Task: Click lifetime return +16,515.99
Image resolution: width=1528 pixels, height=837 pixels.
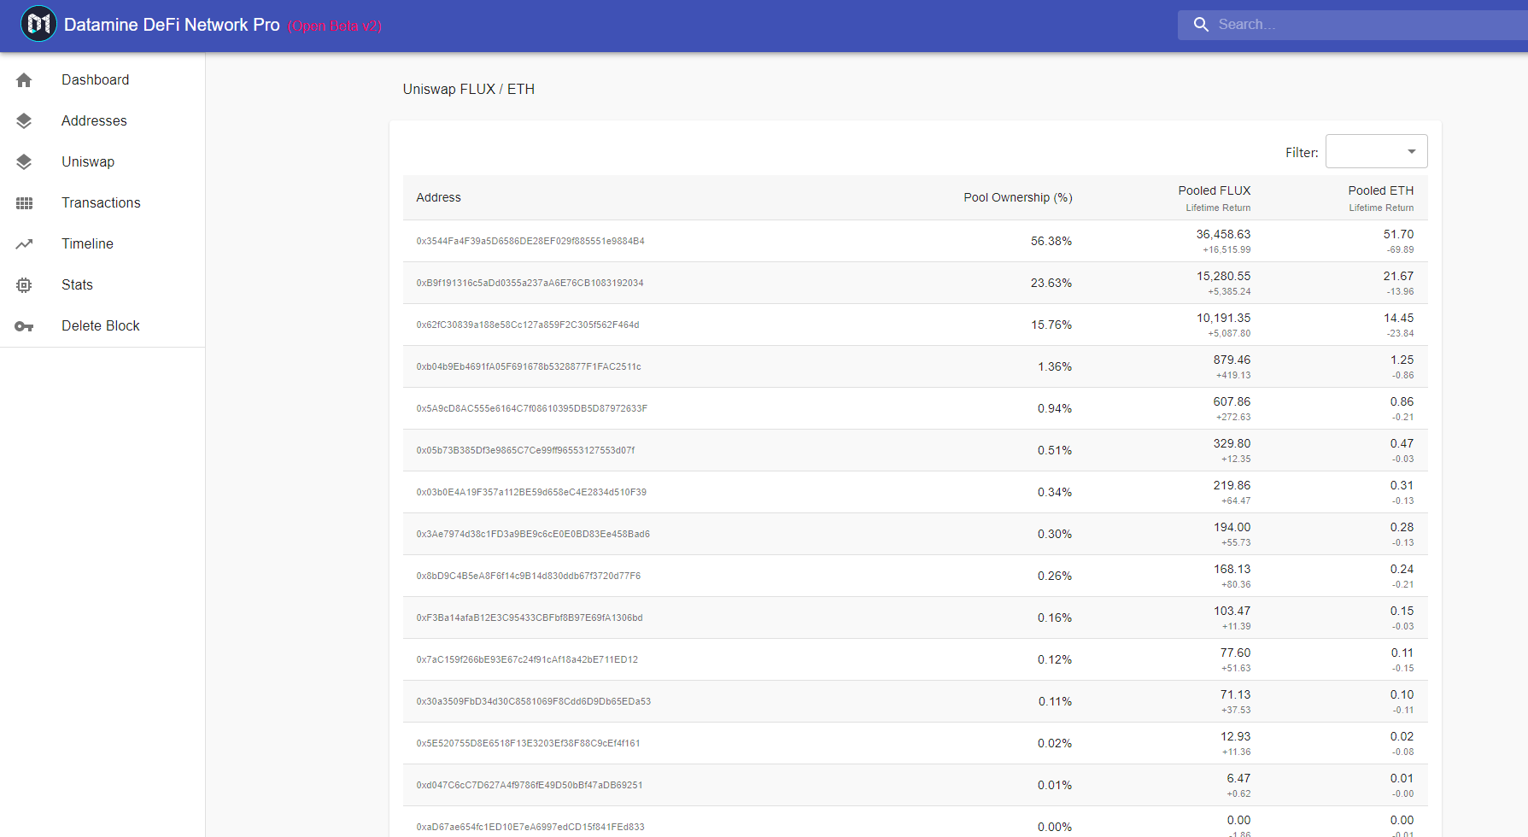Action: pos(1226,250)
